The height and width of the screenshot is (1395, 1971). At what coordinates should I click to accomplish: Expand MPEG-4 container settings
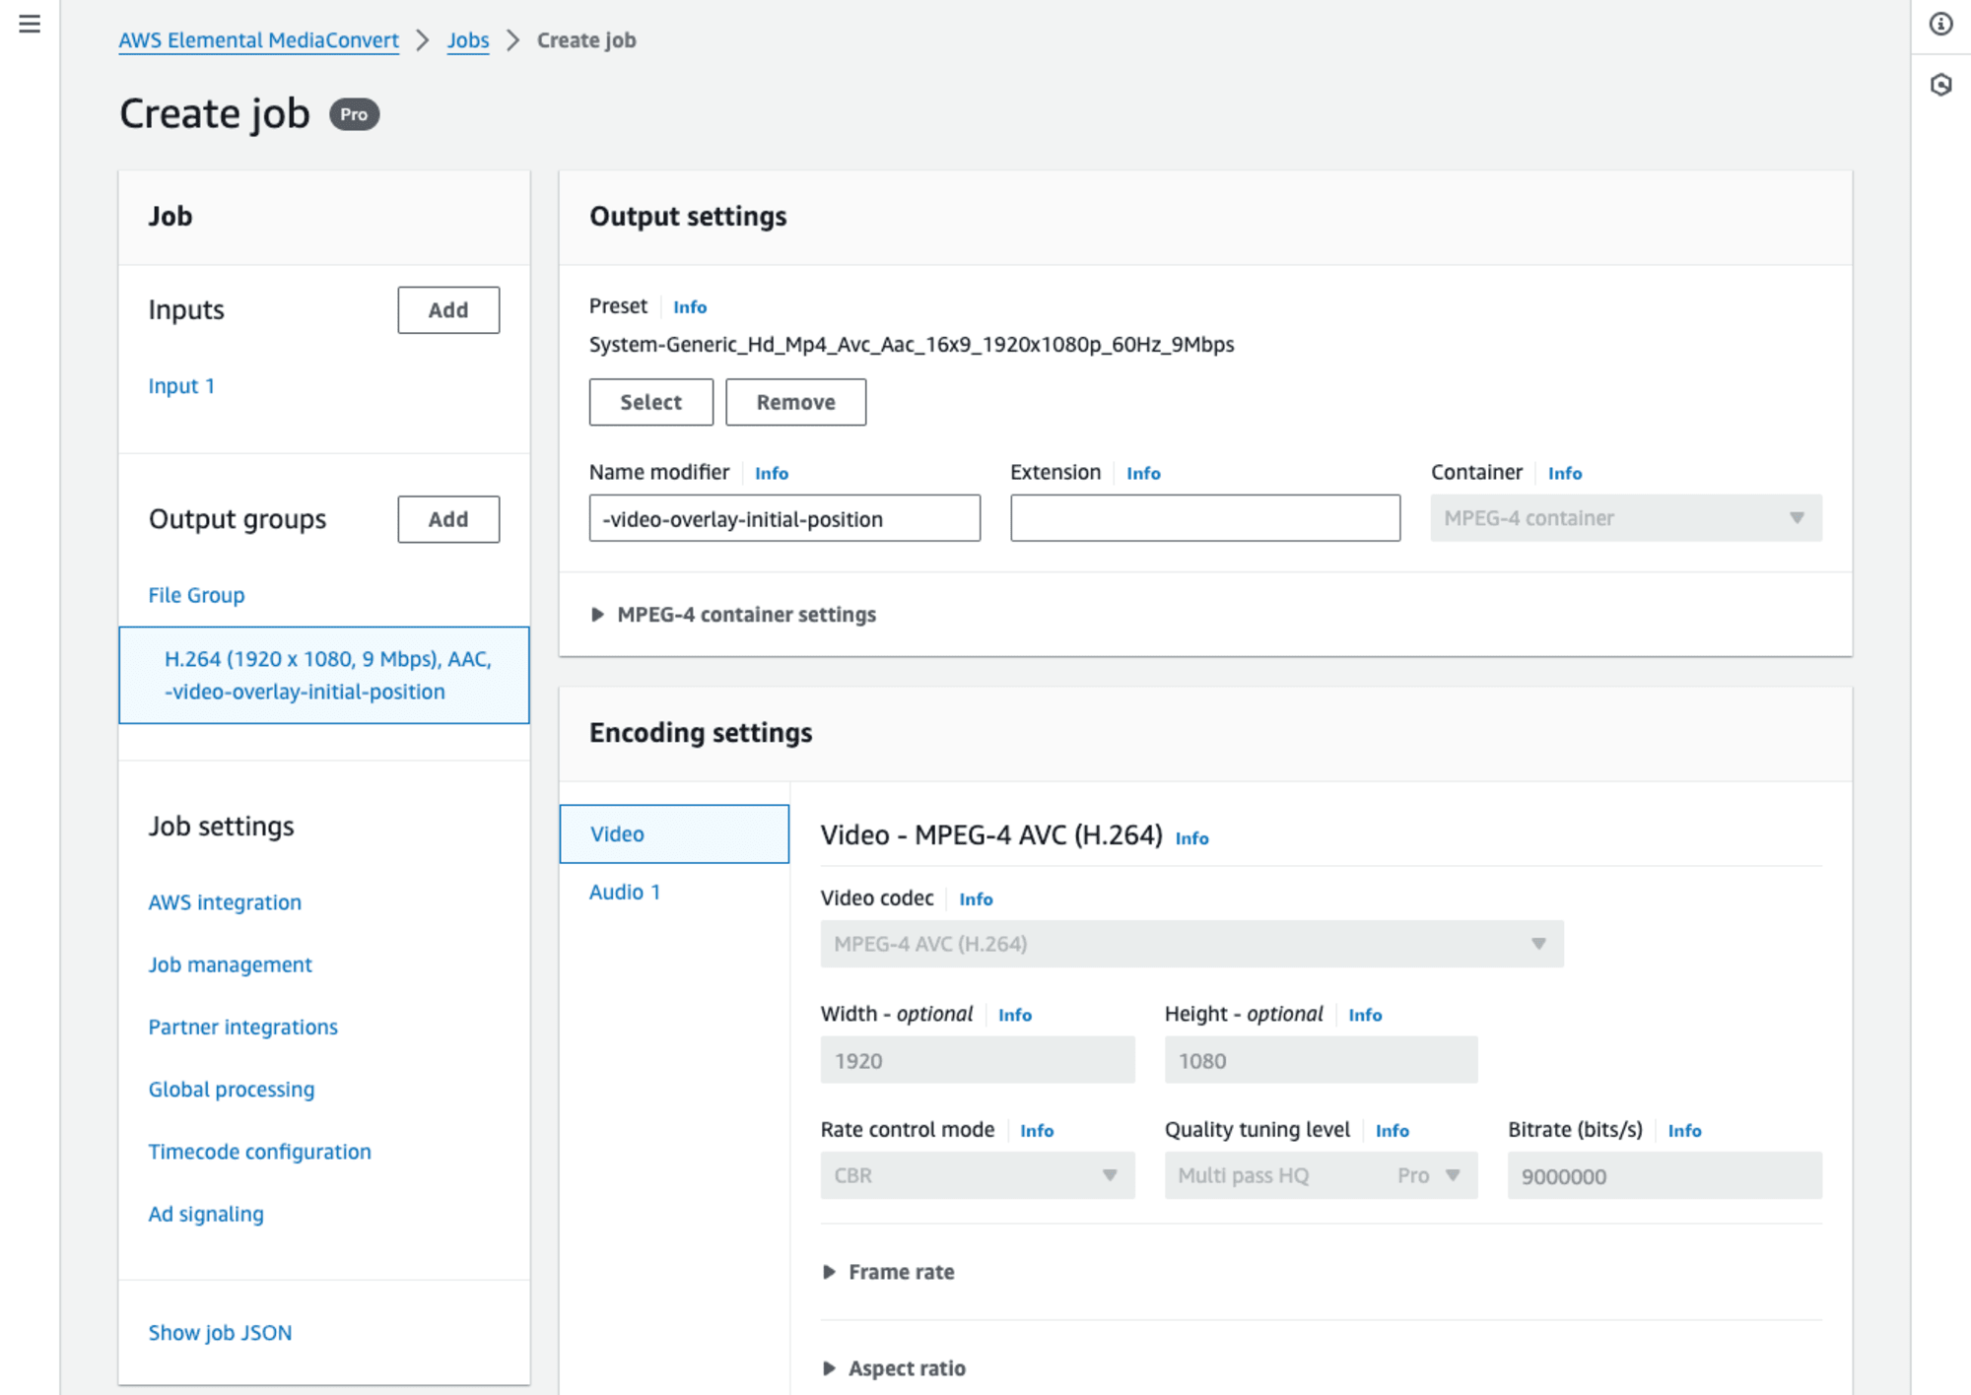pos(734,615)
